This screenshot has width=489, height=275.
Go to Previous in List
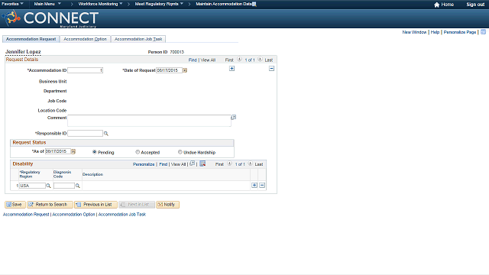click(x=96, y=205)
